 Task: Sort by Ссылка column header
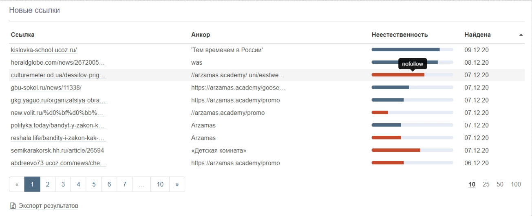tap(22, 35)
